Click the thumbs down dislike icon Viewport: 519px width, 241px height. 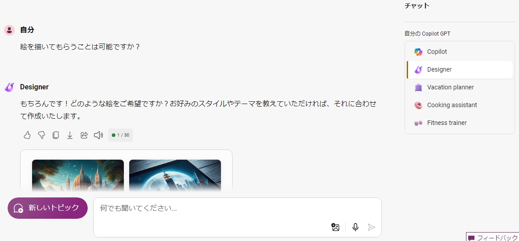point(41,135)
